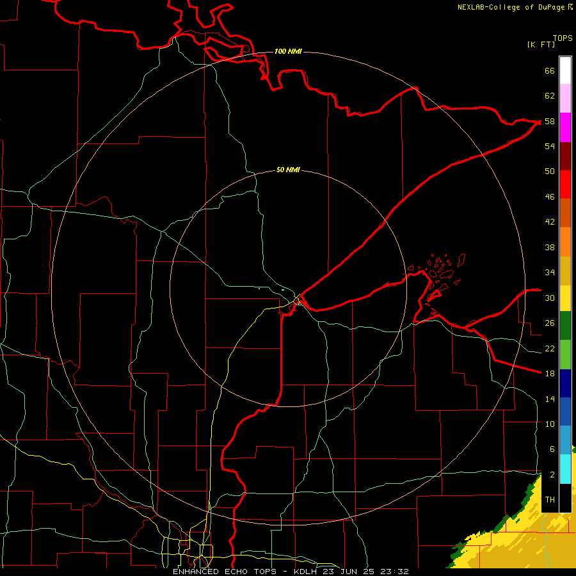Click the TH threshold legend label
Screen dimensions: 576x576
click(550, 499)
